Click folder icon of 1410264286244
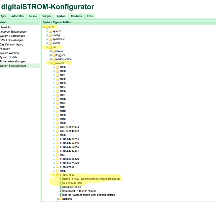The image size is (216, 202). [58, 139]
